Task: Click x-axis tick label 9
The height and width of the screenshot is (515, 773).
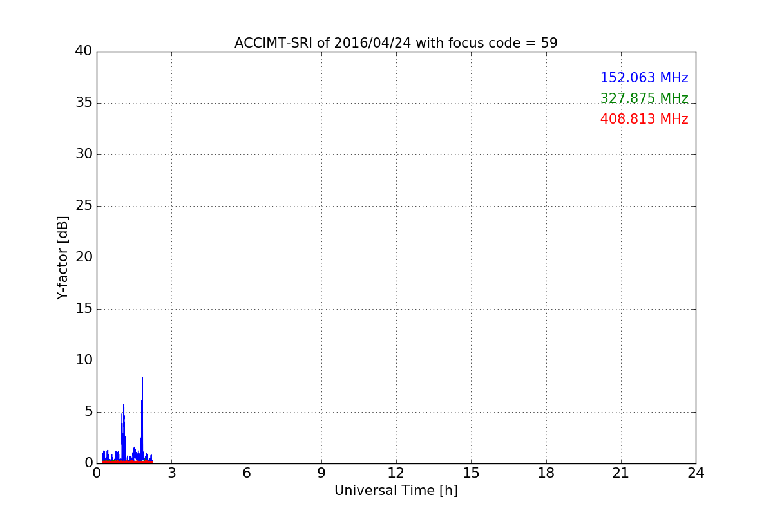Action: coord(321,473)
